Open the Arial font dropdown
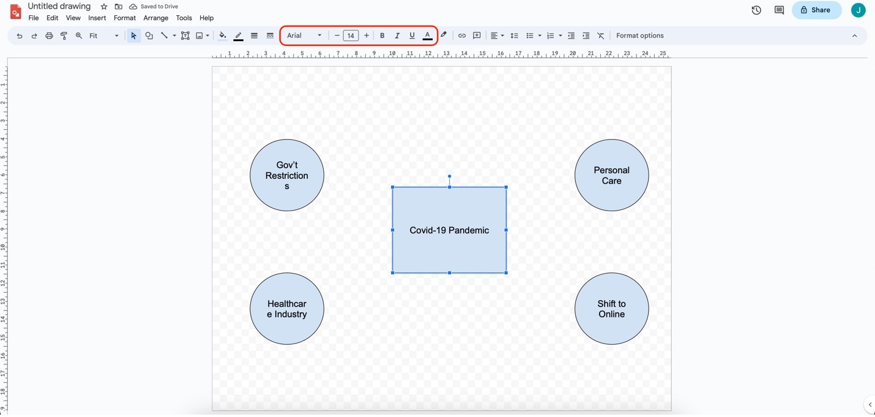875x417 pixels. [x=304, y=36]
